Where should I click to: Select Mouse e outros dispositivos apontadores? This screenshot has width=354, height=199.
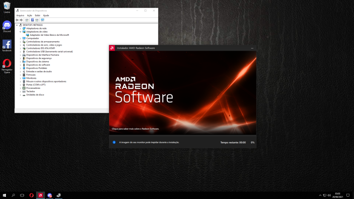point(46,82)
